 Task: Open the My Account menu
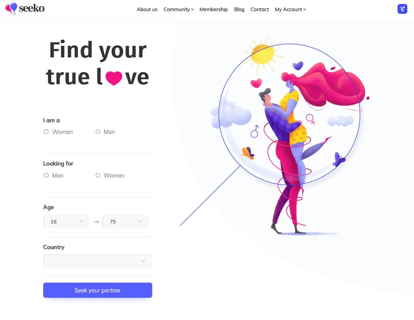click(290, 9)
